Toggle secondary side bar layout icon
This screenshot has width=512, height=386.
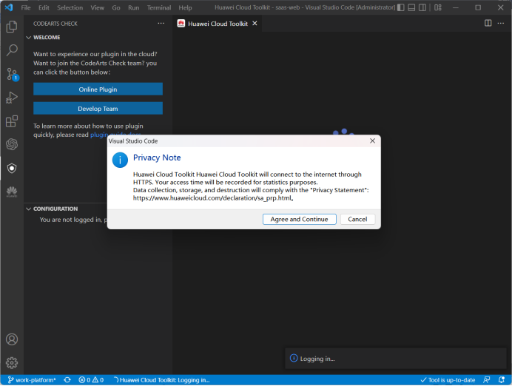click(422, 7)
